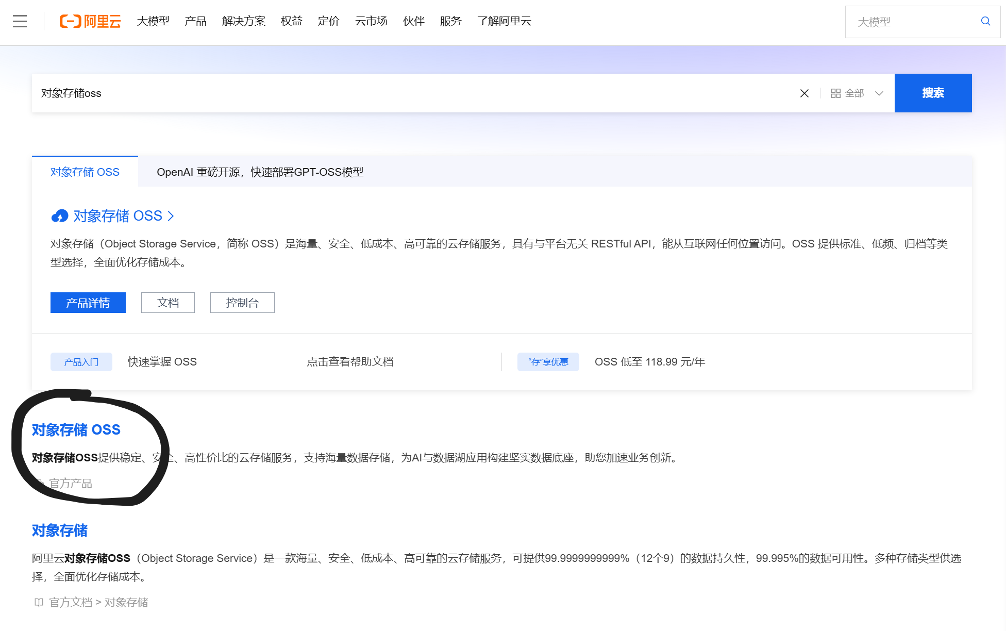Viewport: 1006px width, 631px height.
Task: Open the hamburger menu icon
Action: [x=20, y=21]
